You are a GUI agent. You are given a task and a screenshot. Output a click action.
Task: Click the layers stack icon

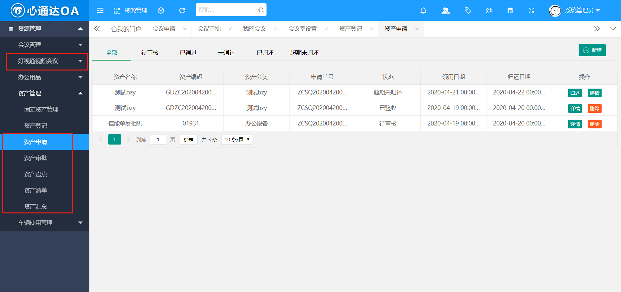(x=510, y=11)
